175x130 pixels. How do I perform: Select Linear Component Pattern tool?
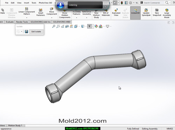click(x=27, y=11)
